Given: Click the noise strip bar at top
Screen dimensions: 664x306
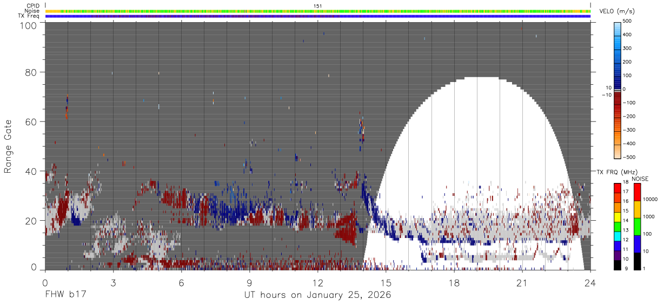Looking at the screenshot, I should tap(318, 11).
